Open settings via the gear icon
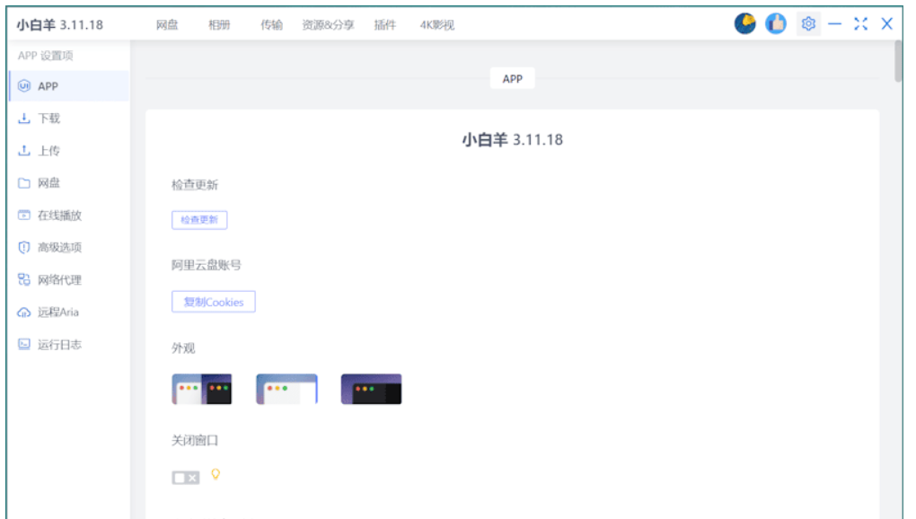This screenshot has width=916, height=519. 808,24
